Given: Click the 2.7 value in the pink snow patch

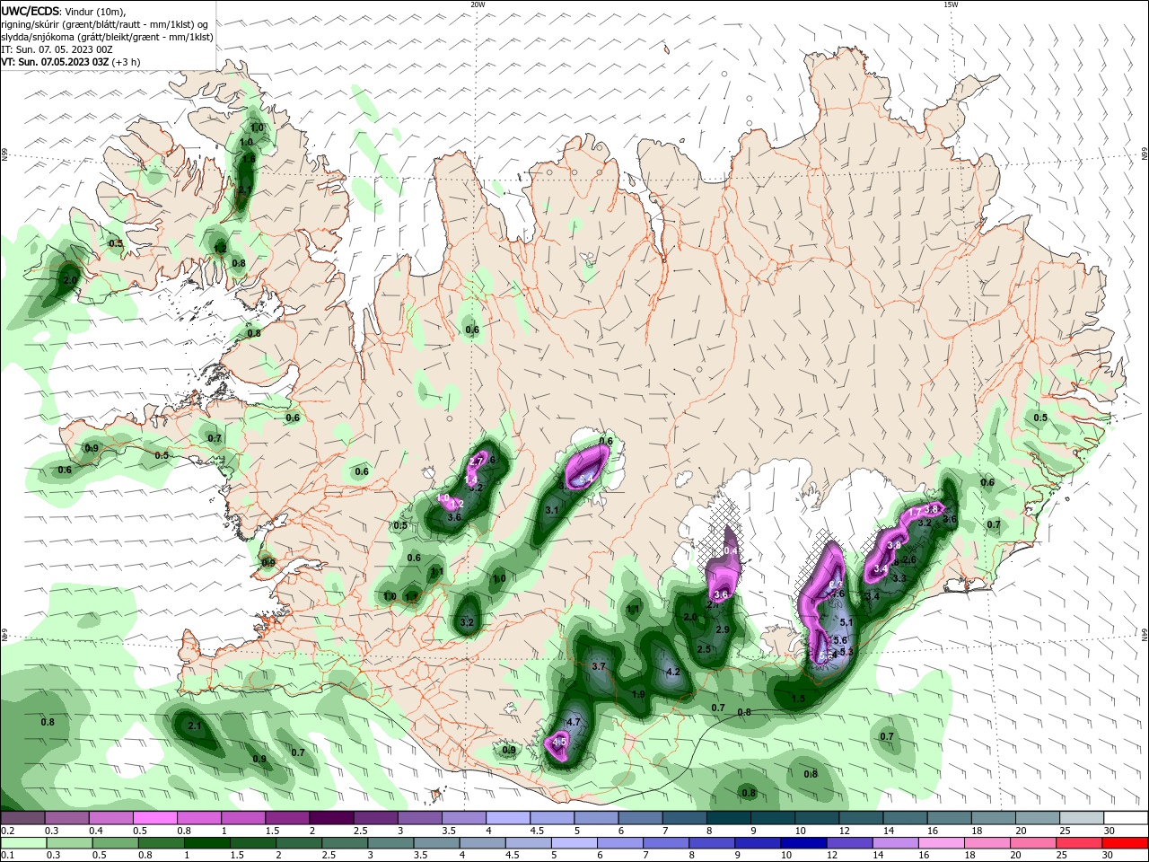Looking at the screenshot, I should [x=477, y=462].
